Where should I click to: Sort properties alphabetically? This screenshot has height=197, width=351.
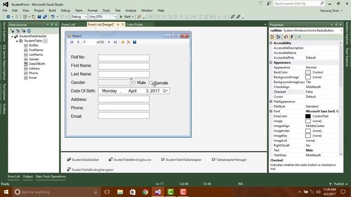click(279, 37)
